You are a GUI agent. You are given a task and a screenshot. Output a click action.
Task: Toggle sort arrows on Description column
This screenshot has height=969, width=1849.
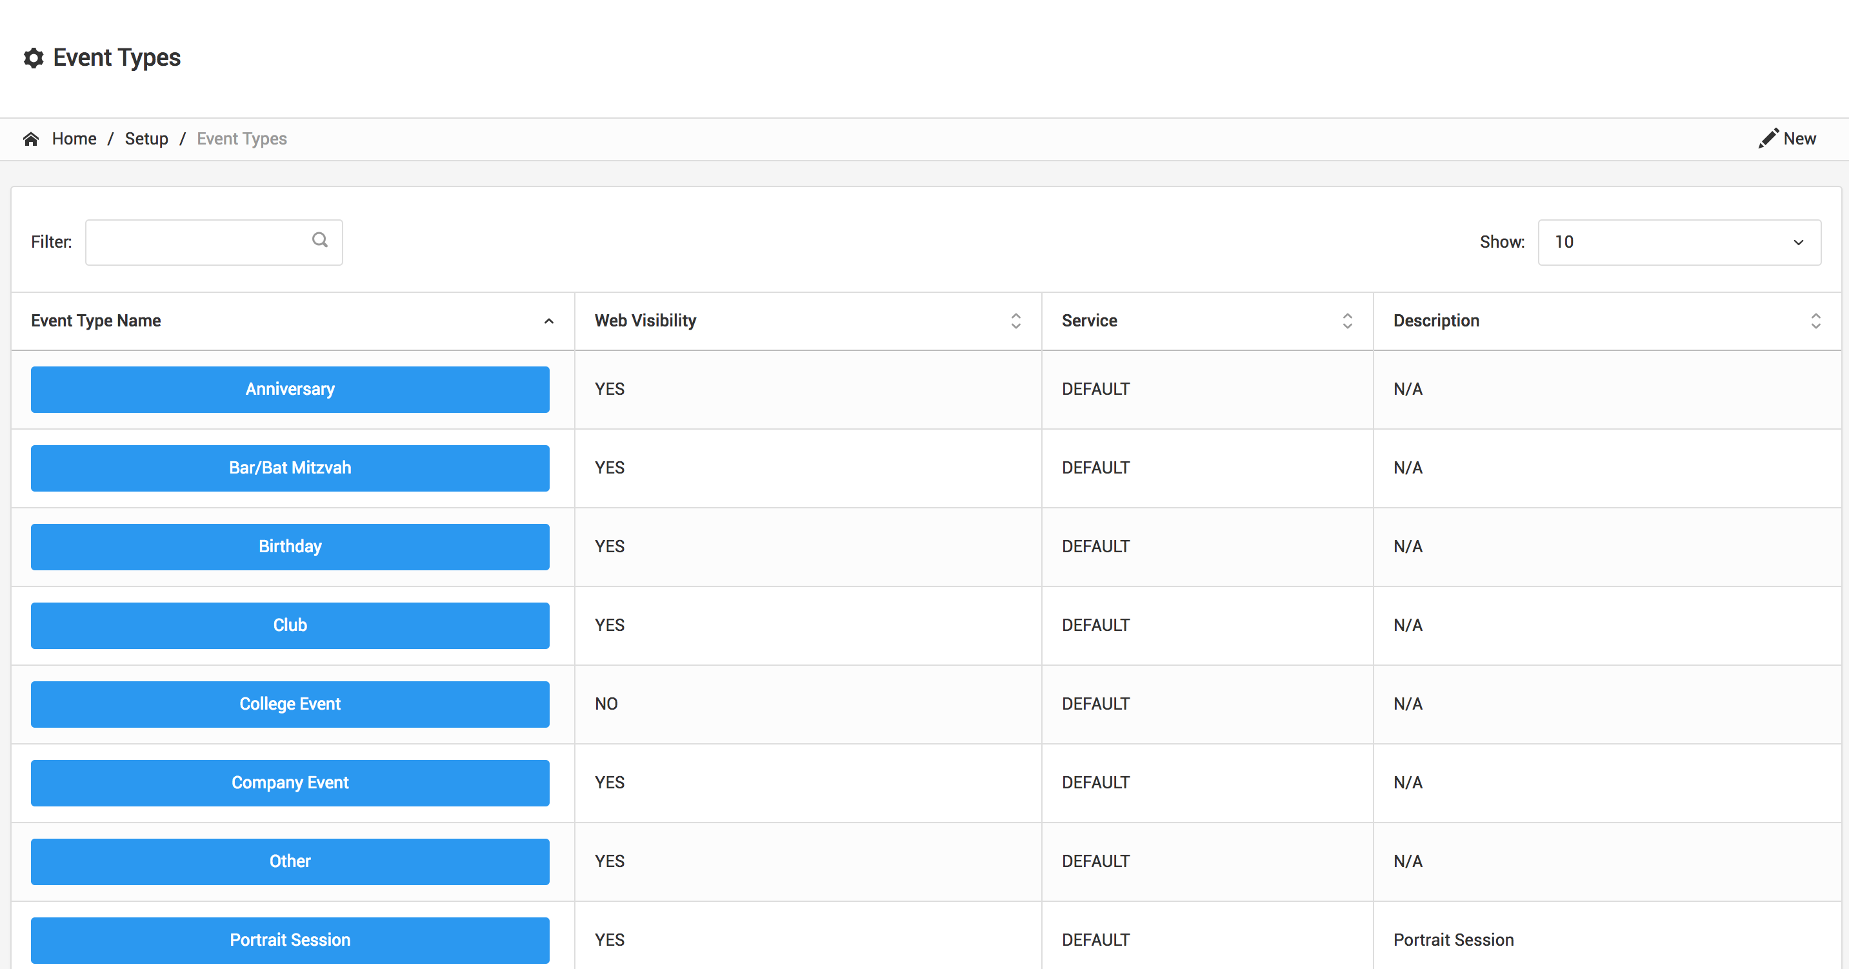click(1815, 321)
